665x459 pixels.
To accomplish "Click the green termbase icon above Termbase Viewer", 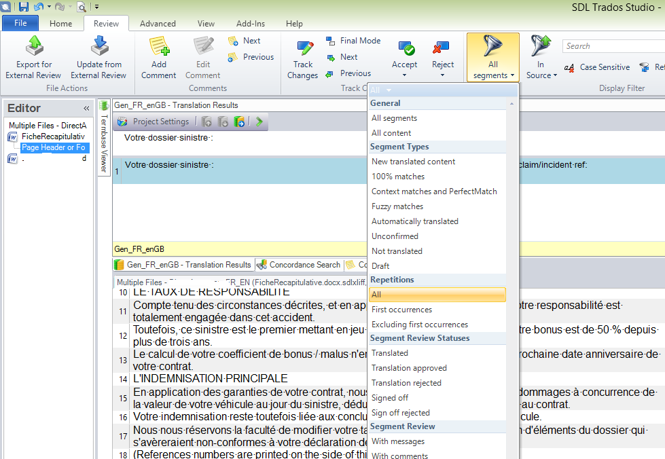I will pyautogui.click(x=103, y=105).
